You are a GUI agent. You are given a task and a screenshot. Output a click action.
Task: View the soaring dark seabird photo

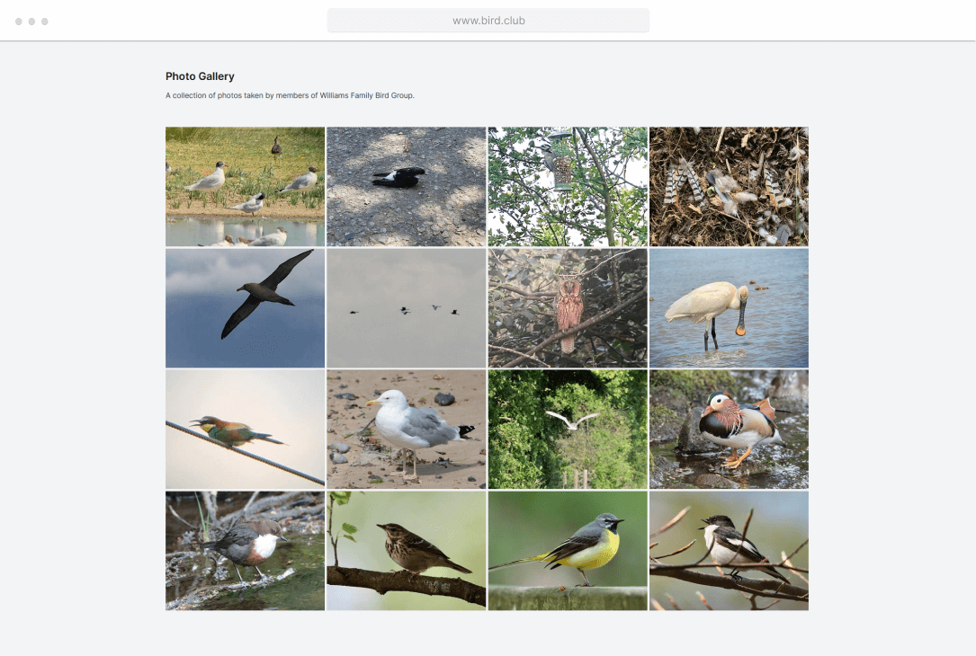(x=245, y=307)
